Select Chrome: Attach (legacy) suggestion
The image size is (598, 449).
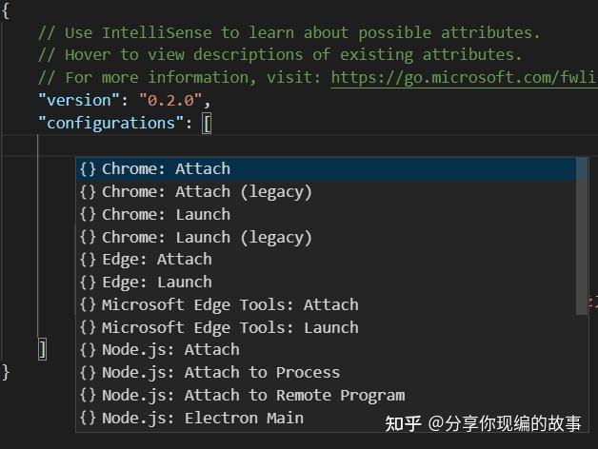click(x=207, y=192)
